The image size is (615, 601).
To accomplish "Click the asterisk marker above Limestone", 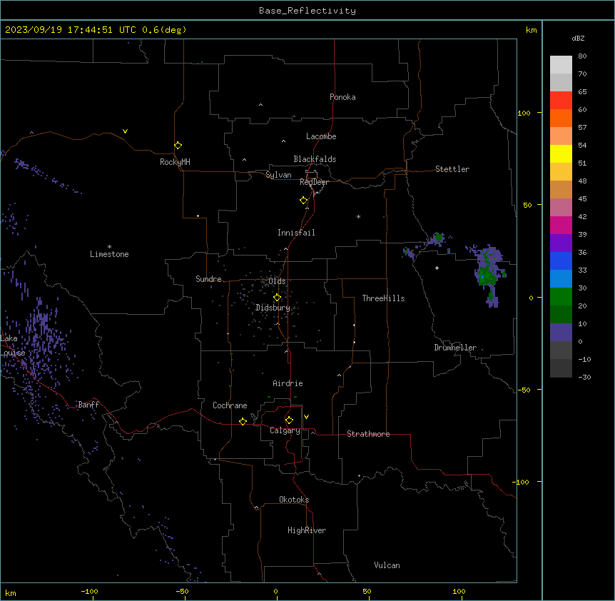I will [109, 247].
